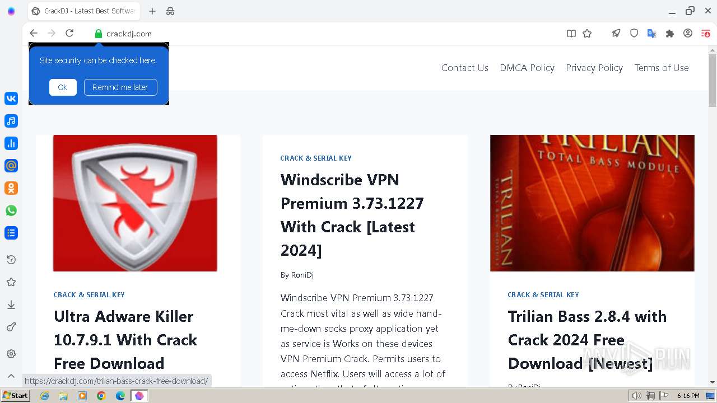This screenshot has height=403, width=717.
Task: Click Remind me later button
Action: (120, 87)
